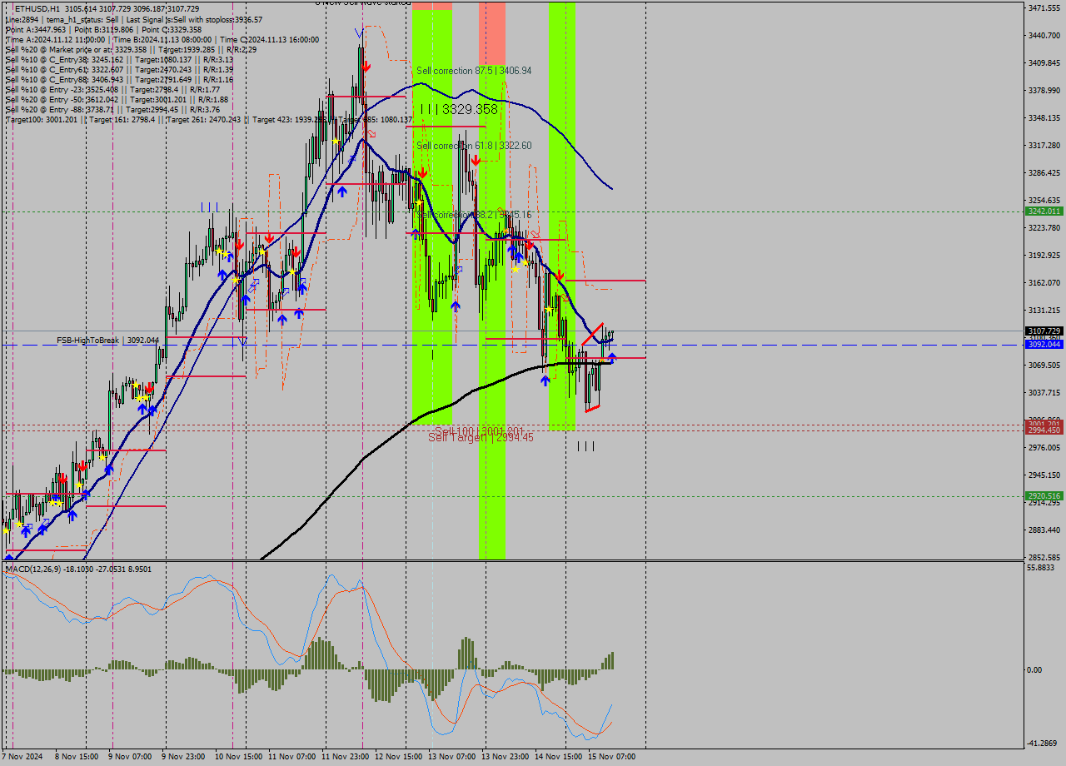Click the green 2920.516 price tag

click(1044, 495)
